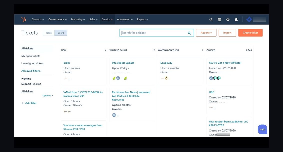Open the Re: November News ticket
The height and width of the screenshot is (152, 283).
(x=131, y=96)
